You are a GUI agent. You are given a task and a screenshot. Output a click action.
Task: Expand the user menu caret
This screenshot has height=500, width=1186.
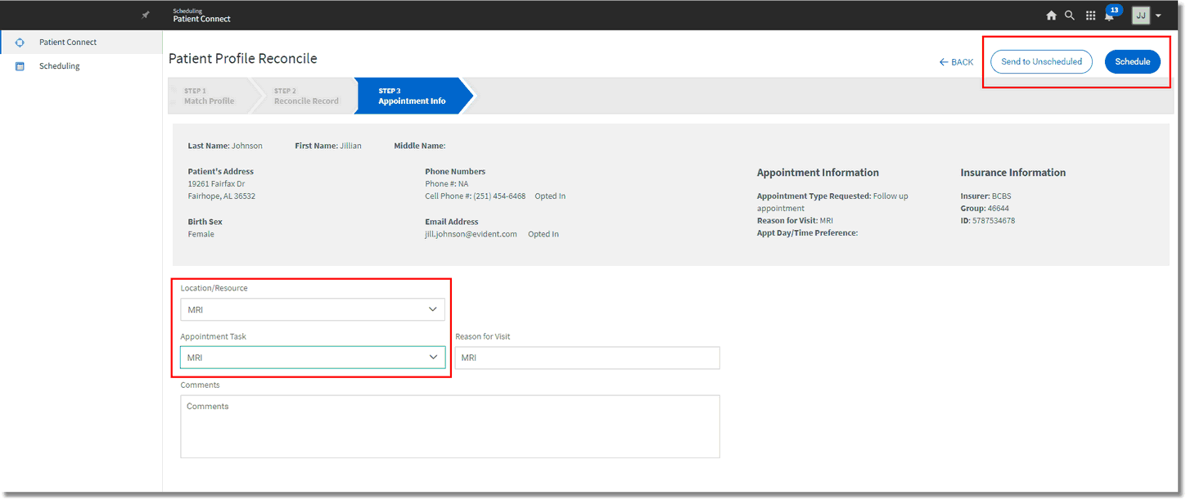coord(1158,16)
